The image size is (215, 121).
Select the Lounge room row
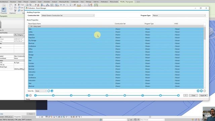pos(116,75)
